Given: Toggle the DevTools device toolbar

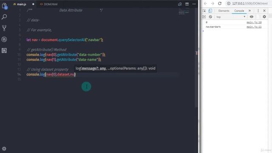Looking at the screenshot, I should pos(210,11).
